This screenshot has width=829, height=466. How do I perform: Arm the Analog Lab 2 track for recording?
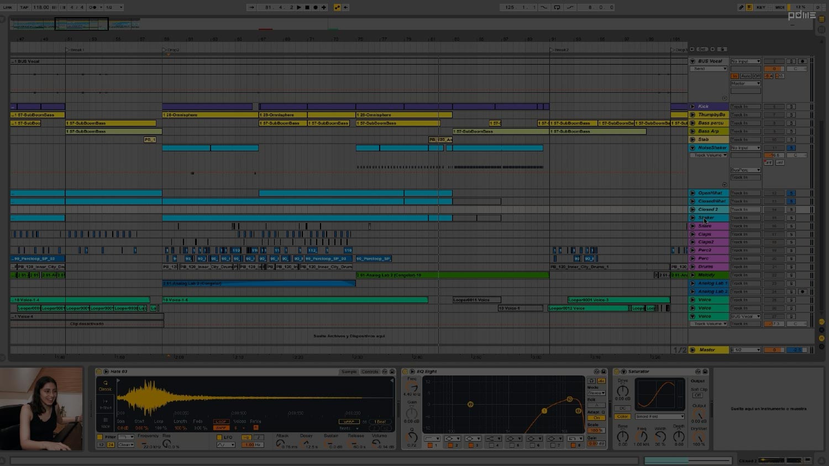point(802,292)
